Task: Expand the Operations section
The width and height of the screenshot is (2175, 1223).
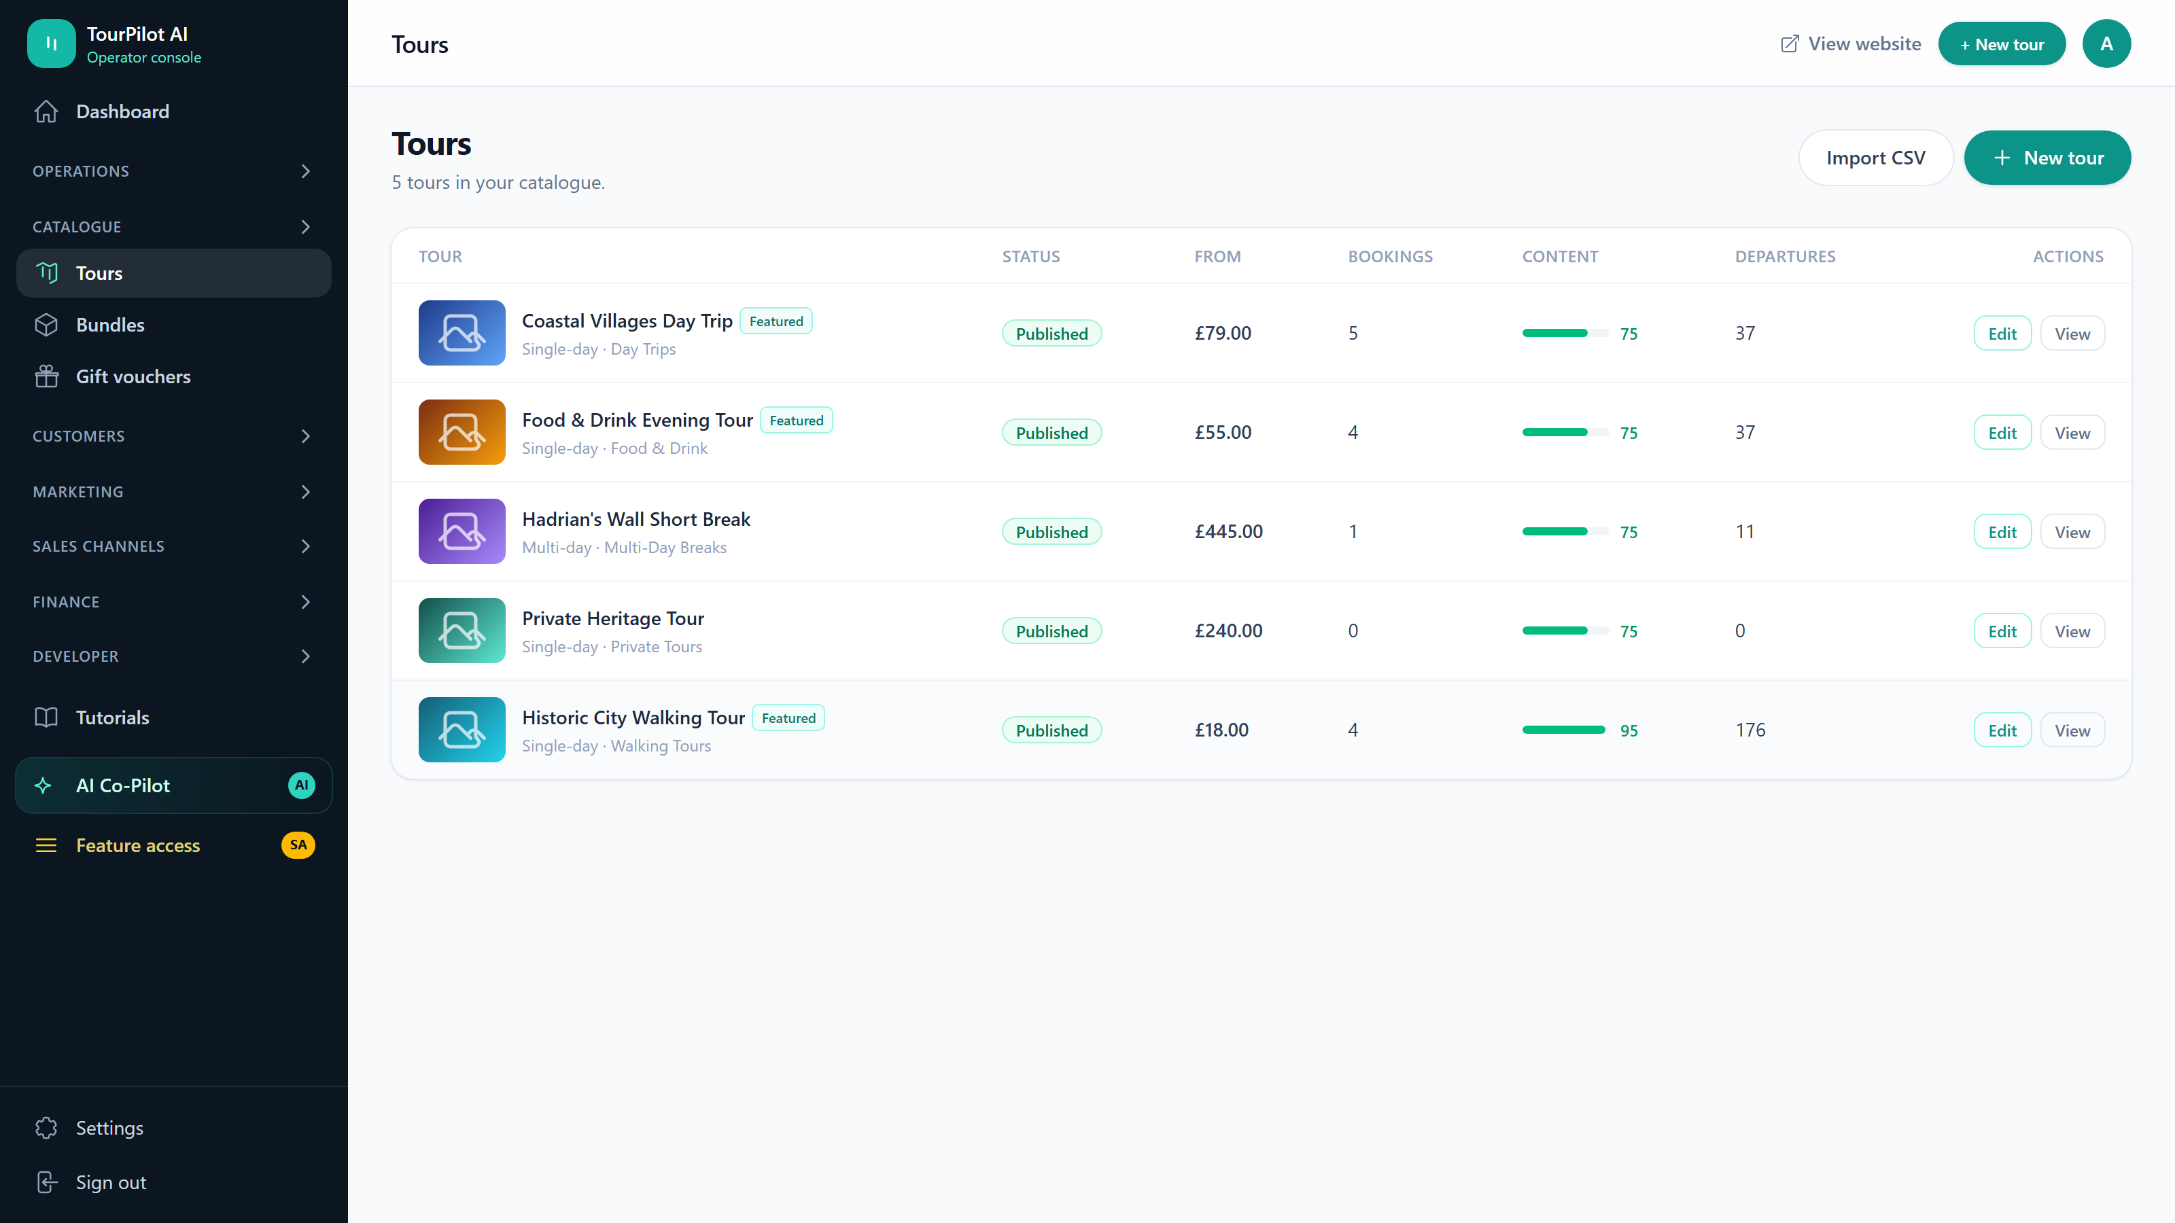Action: tap(174, 171)
